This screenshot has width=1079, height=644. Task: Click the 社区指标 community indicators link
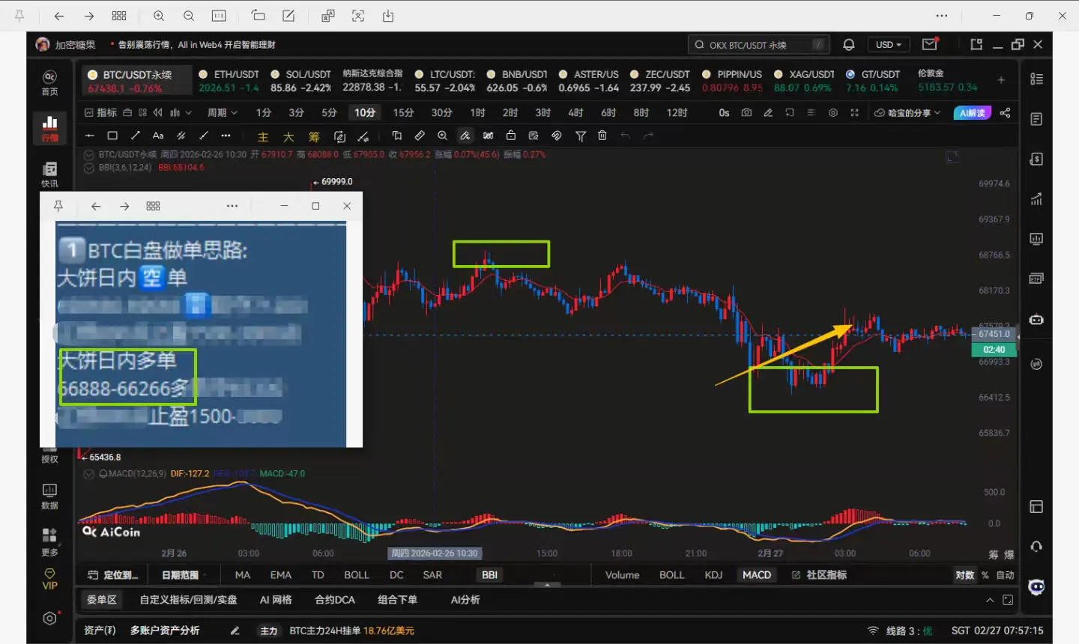pos(820,575)
